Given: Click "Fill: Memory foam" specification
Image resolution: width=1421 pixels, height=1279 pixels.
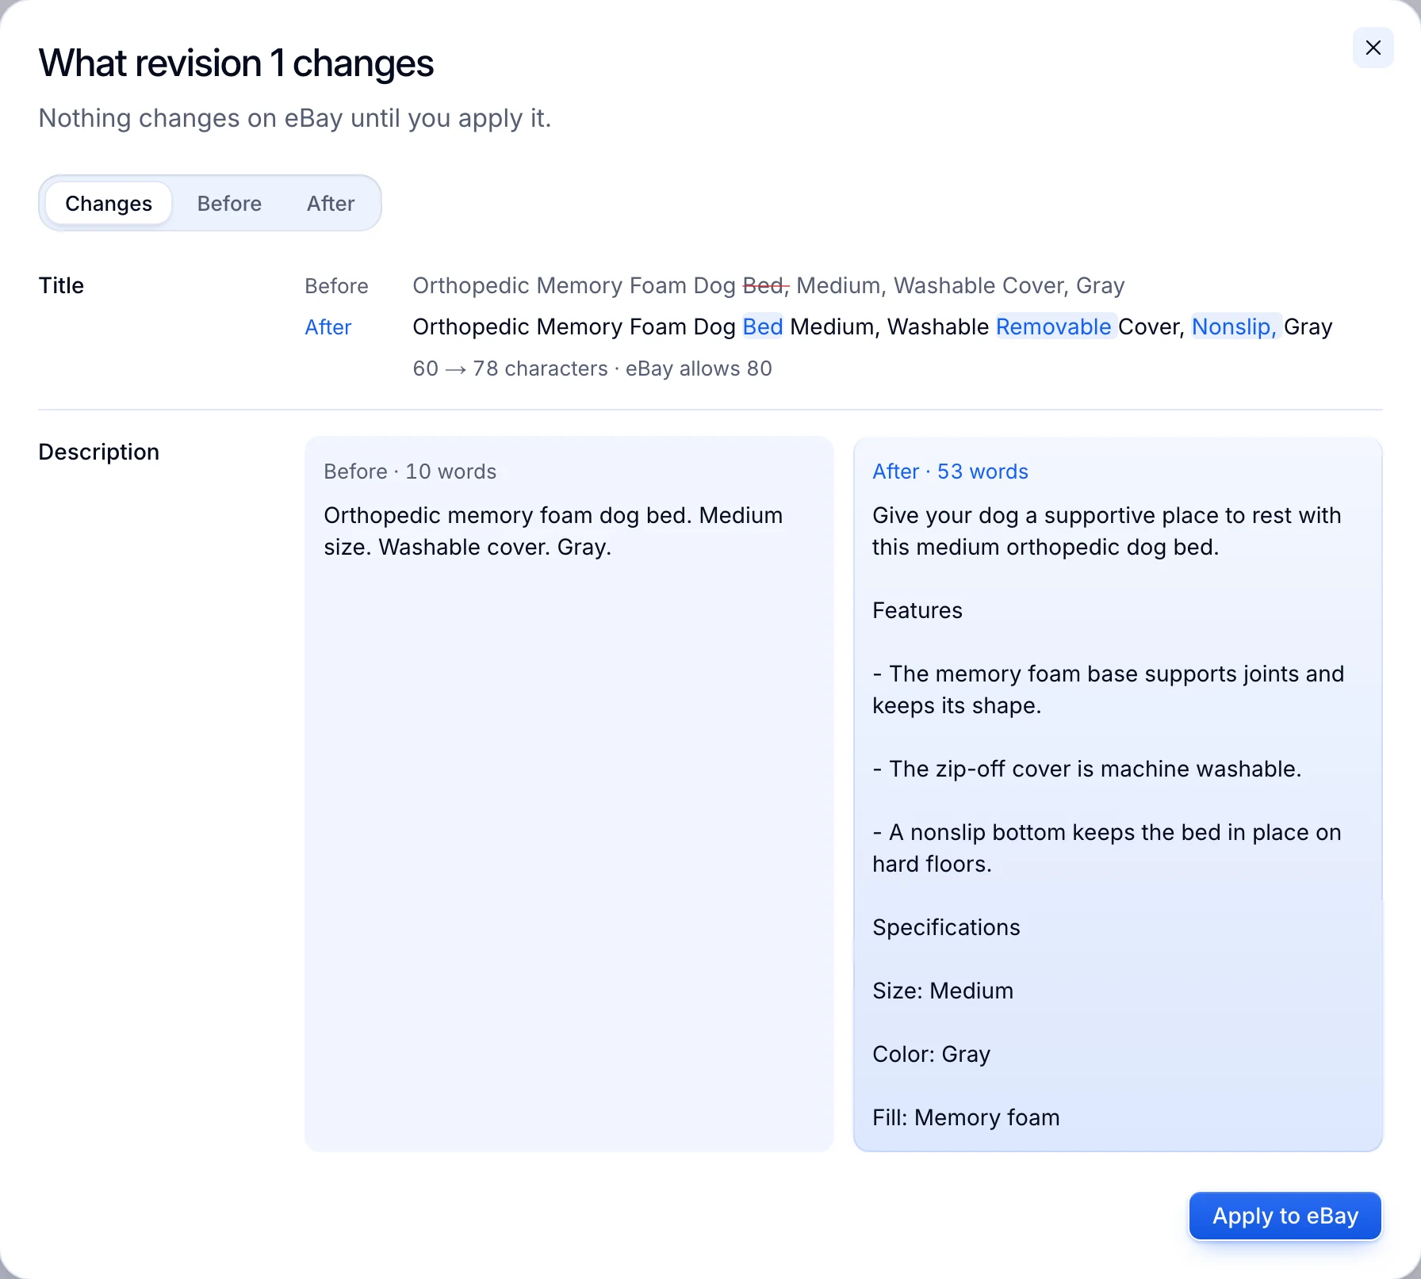Looking at the screenshot, I should 966,1117.
